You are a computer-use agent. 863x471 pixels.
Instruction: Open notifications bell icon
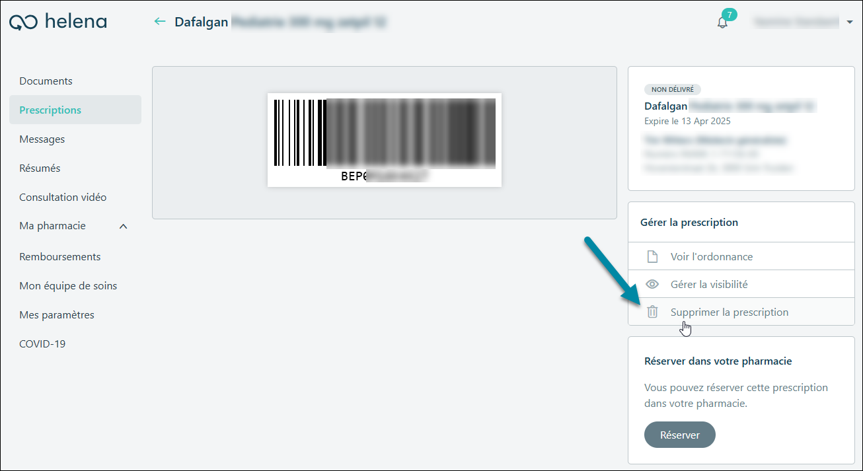(x=722, y=22)
